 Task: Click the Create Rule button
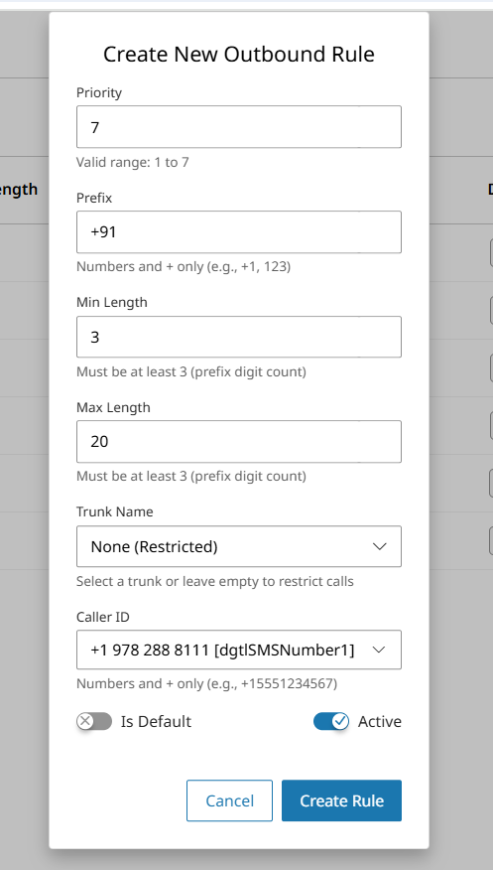342,800
